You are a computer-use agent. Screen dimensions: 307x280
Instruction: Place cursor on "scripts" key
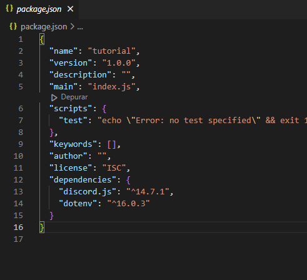pos(71,109)
